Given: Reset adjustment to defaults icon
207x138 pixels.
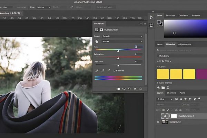Looking at the screenshot, I should [x=129, y=89].
